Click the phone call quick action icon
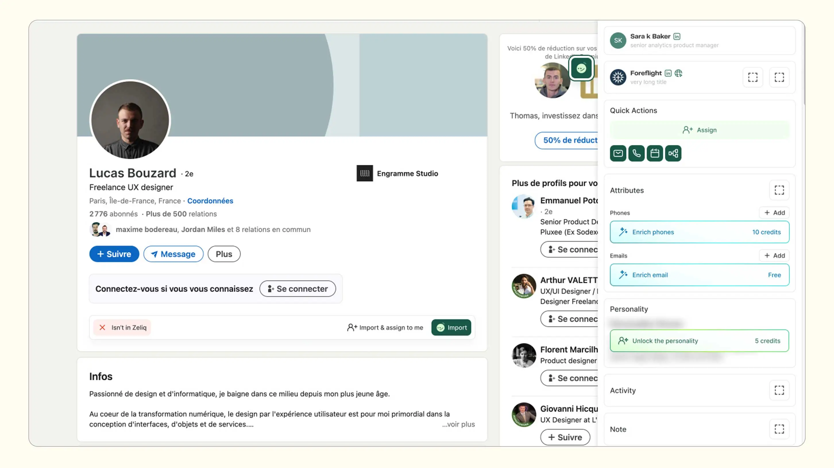This screenshot has width=834, height=468. 636,153
